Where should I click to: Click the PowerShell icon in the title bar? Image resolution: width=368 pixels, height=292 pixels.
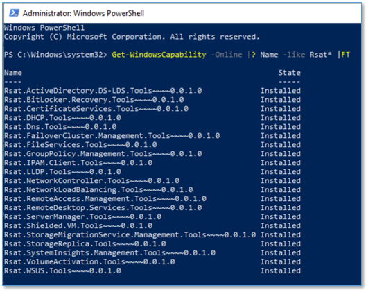pos(14,13)
